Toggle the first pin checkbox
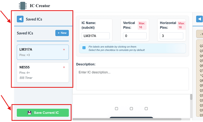The height and width of the screenshot is (122, 203). tap(117, 109)
